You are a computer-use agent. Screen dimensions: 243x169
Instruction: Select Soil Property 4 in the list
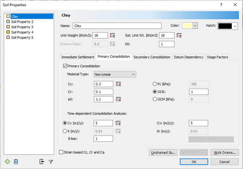coord(22,32)
